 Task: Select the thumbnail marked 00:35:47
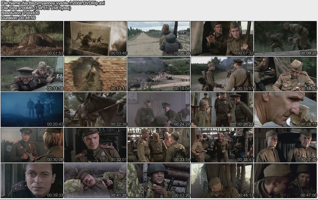pos(222,145)
